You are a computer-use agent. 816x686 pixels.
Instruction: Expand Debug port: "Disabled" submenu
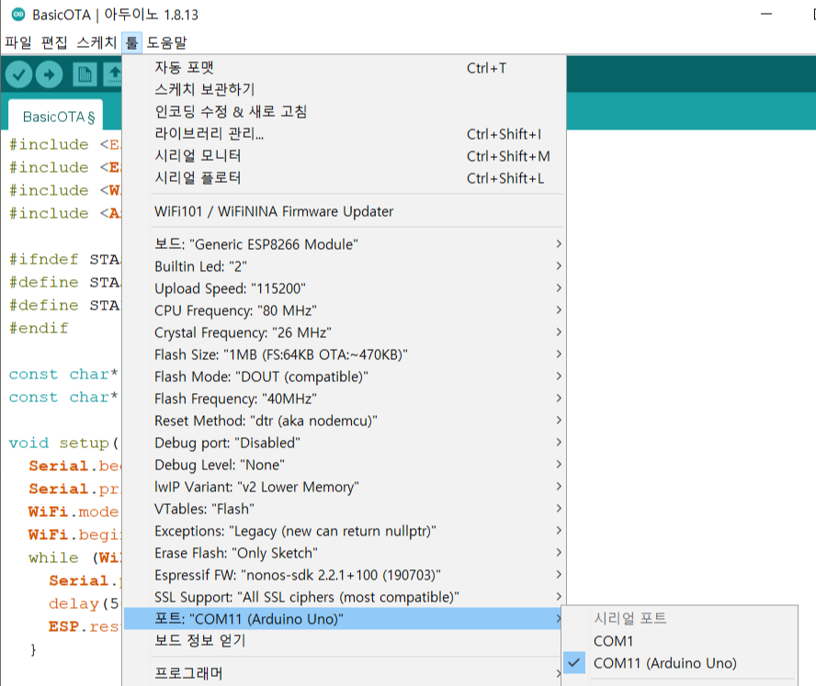click(x=344, y=443)
